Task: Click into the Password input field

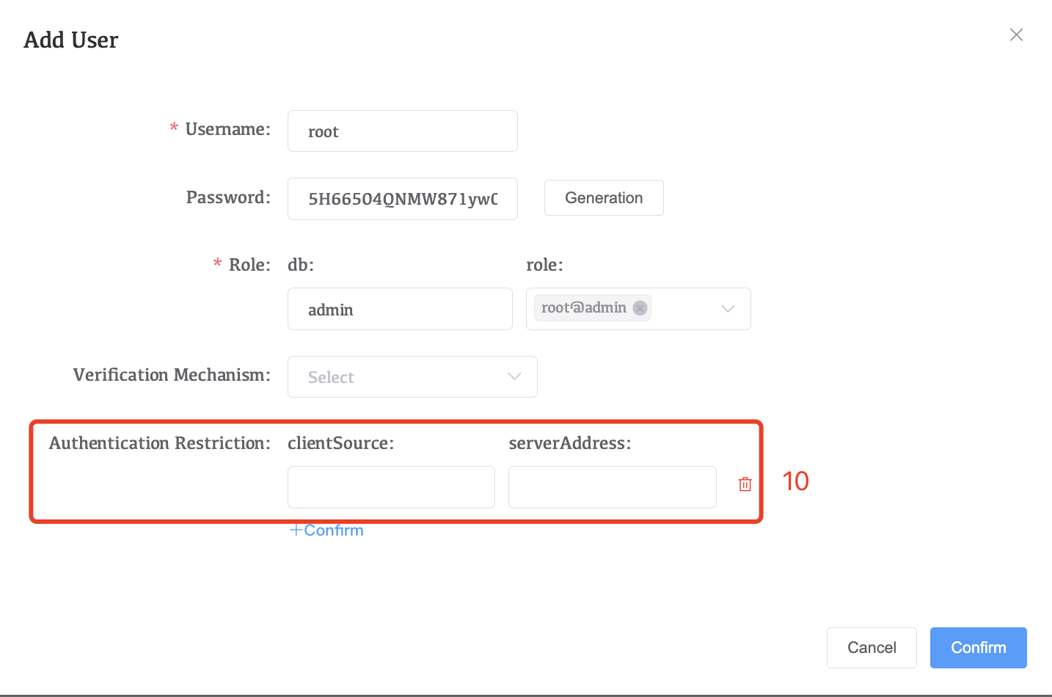Action: click(402, 199)
